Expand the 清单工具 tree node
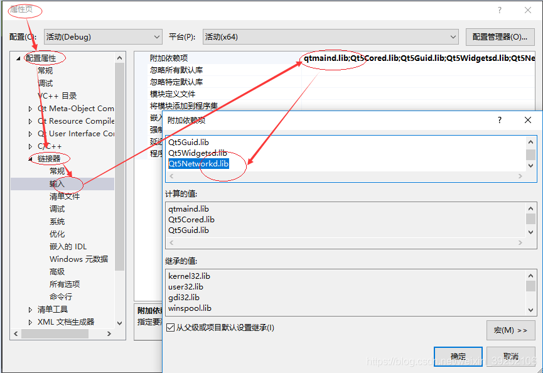Viewport: 543px width, 373px height. (x=31, y=310)
